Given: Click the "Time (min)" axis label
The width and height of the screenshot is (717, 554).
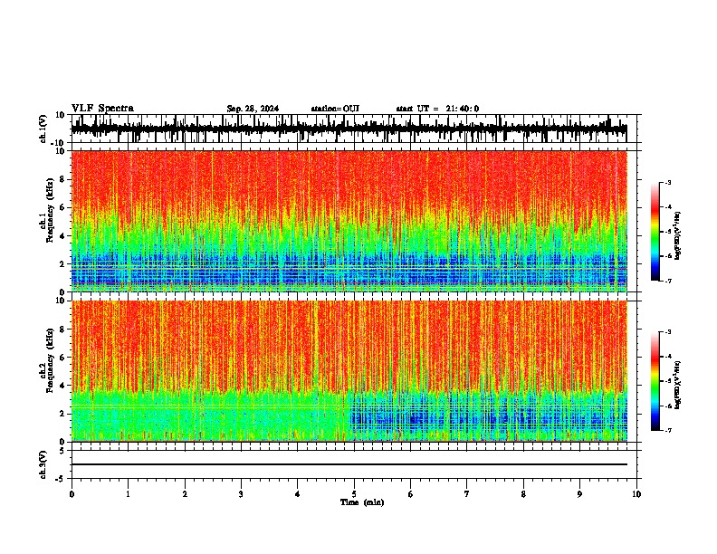Looking at the screenshot, I should click(362, 502).
